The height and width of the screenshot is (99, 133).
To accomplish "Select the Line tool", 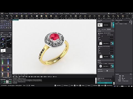I will pyautogui.click(x=61, y=16).
